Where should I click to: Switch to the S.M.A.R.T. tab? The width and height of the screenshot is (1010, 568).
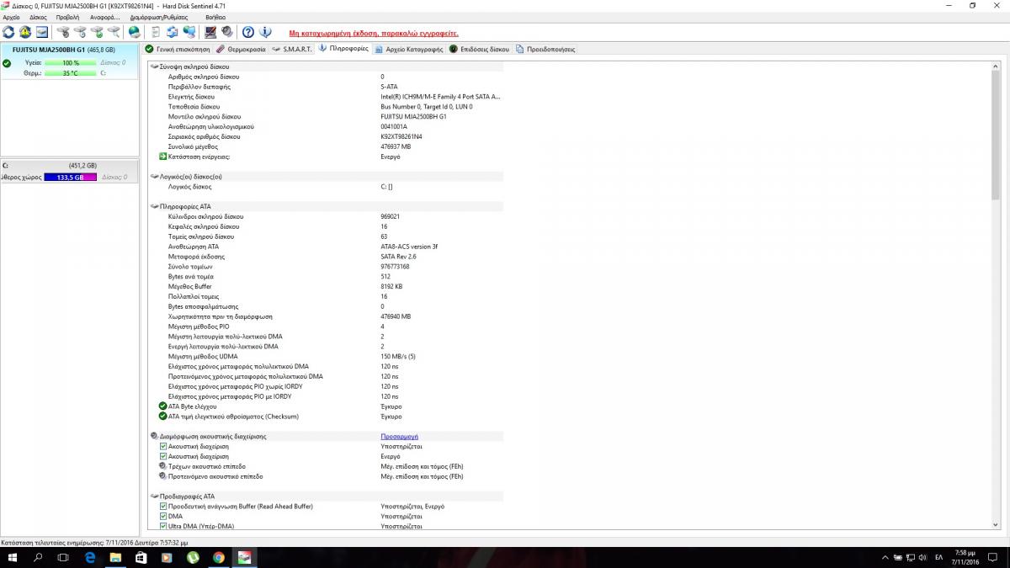291,49
